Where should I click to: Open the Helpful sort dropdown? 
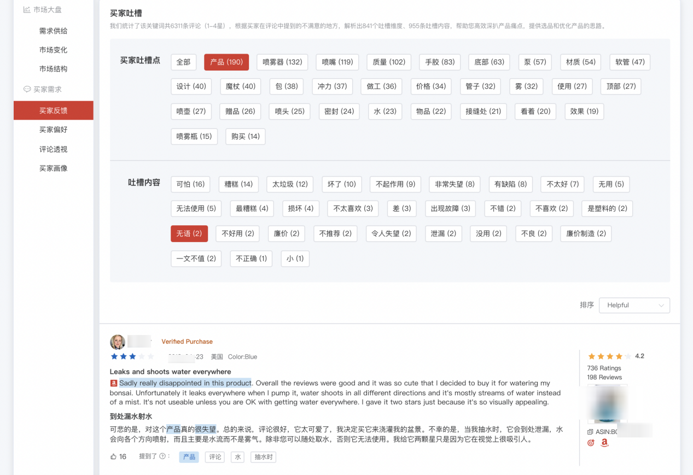pyautogui.click(x=634, y=306)
